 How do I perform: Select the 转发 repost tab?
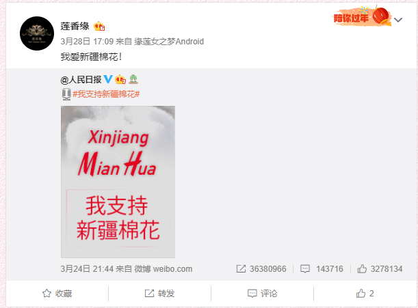pyautogui.click(x=159, y=294)
